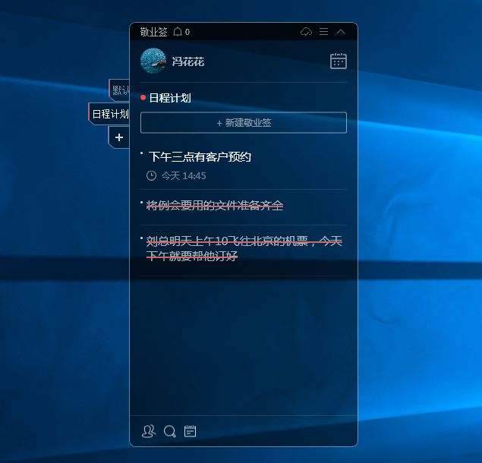
Task: Open the calendar view icon
Action: click(339, 61)
